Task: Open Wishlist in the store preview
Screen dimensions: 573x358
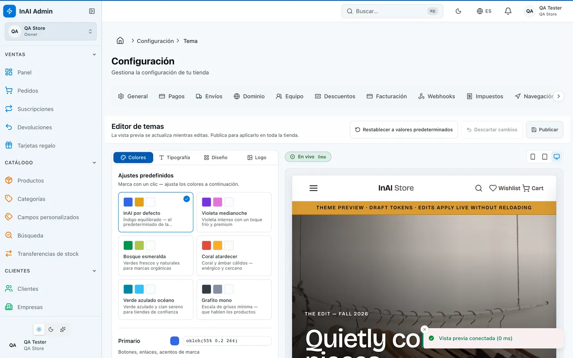Action: 505,188
